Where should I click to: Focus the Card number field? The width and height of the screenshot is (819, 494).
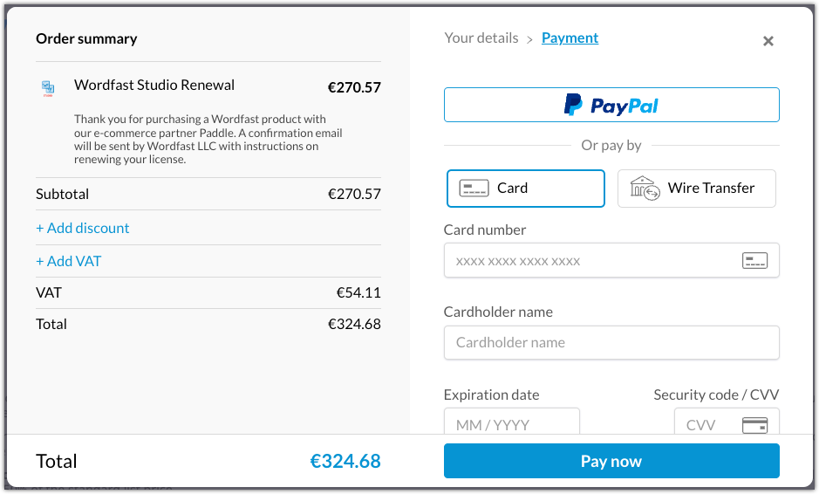(611, 260)
